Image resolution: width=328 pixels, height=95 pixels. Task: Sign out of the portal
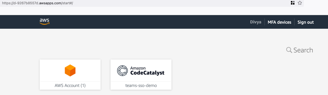click(x=306, y=22)
